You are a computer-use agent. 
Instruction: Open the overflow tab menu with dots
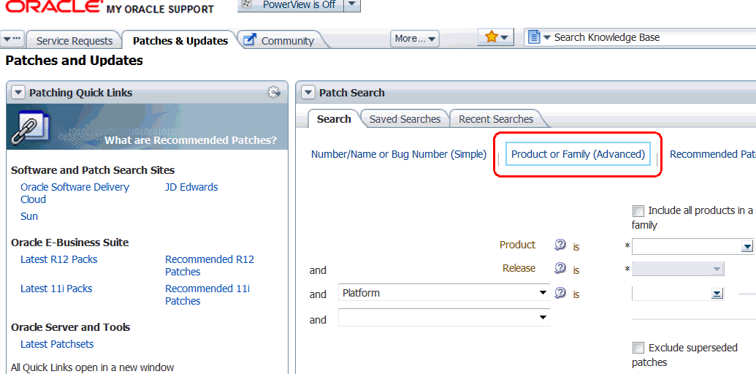coord(12,39)
